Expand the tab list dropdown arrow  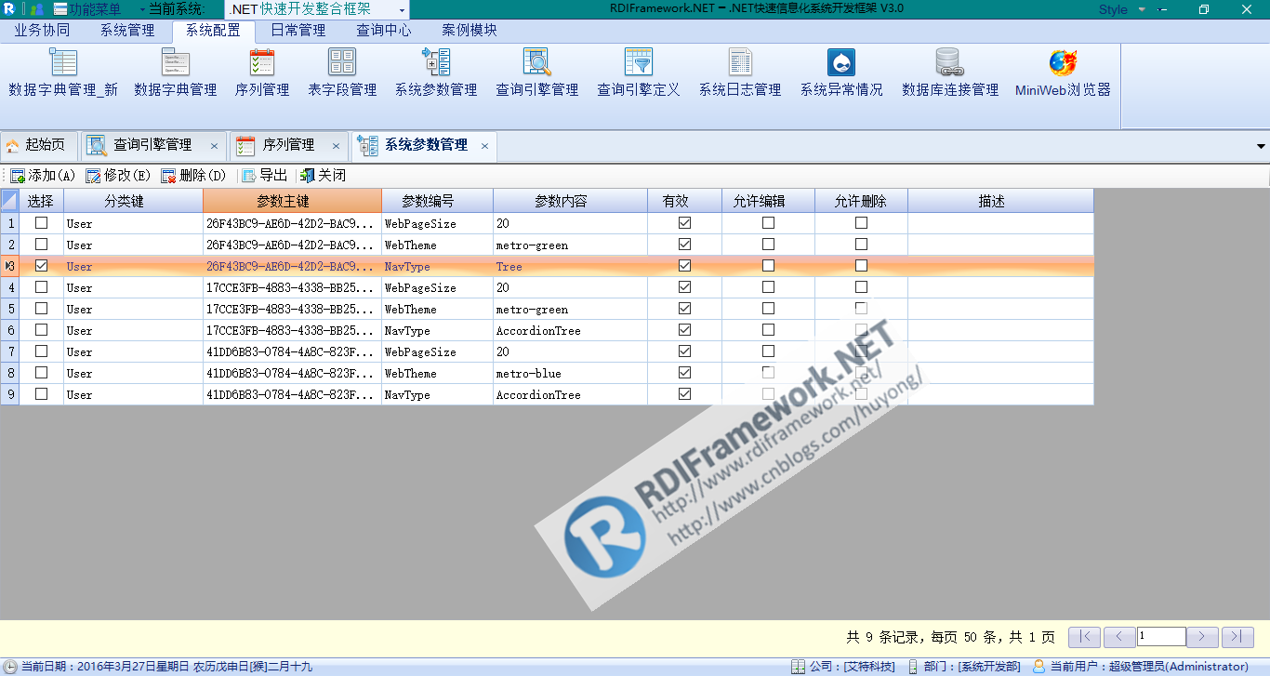click(x=1261, y=146)
